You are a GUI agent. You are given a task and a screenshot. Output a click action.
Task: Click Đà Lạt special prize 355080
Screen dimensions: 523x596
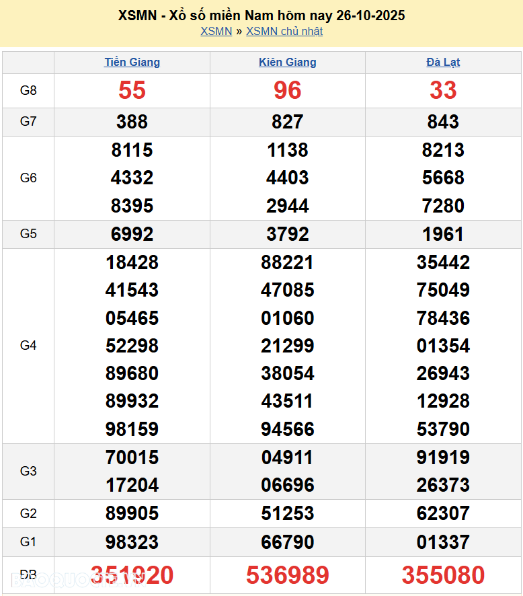click(x=443, y=575)
